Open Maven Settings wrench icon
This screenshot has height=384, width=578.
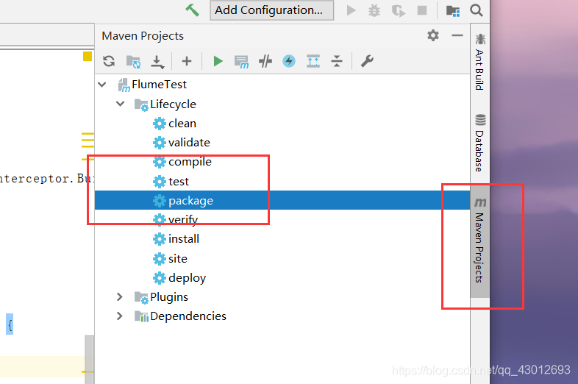[367, 61]
